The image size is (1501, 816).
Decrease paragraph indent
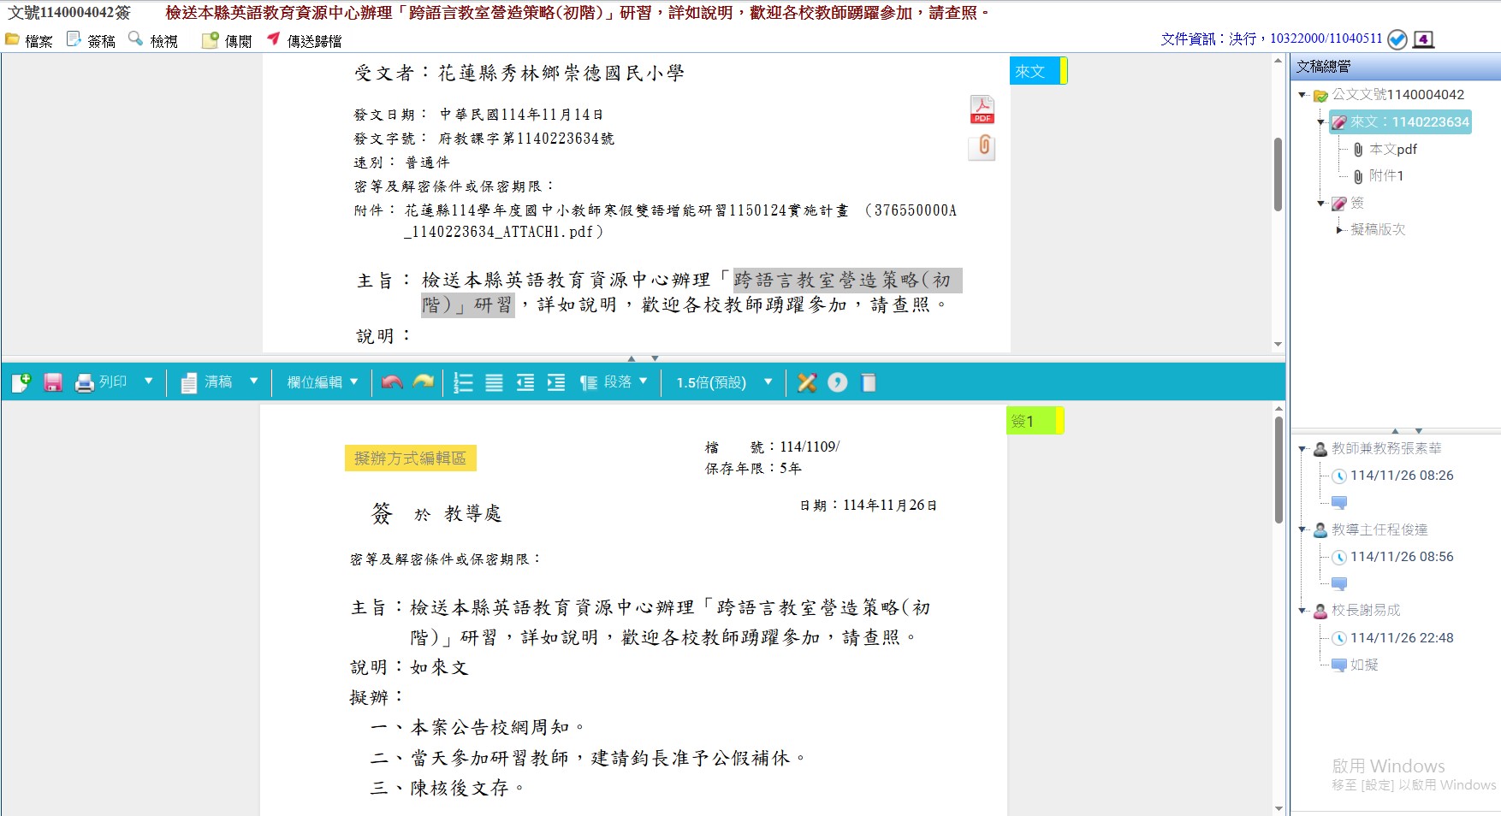(x=525, y=383)
